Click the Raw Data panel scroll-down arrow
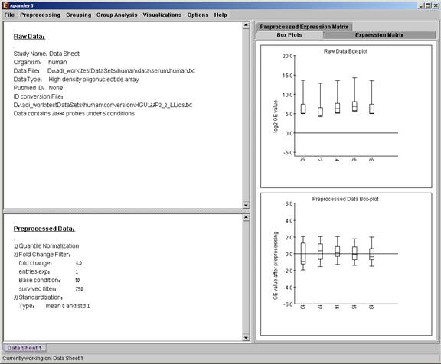This screenshot has width=441, height=364. click(x=246, y=205)
